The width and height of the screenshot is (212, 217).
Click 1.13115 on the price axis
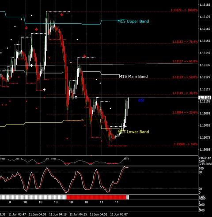205,89
